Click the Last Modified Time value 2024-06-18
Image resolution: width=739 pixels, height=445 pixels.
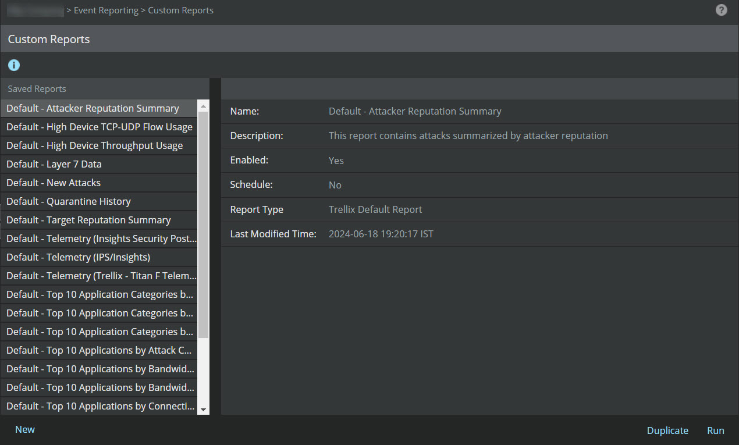tap(381, 234)
